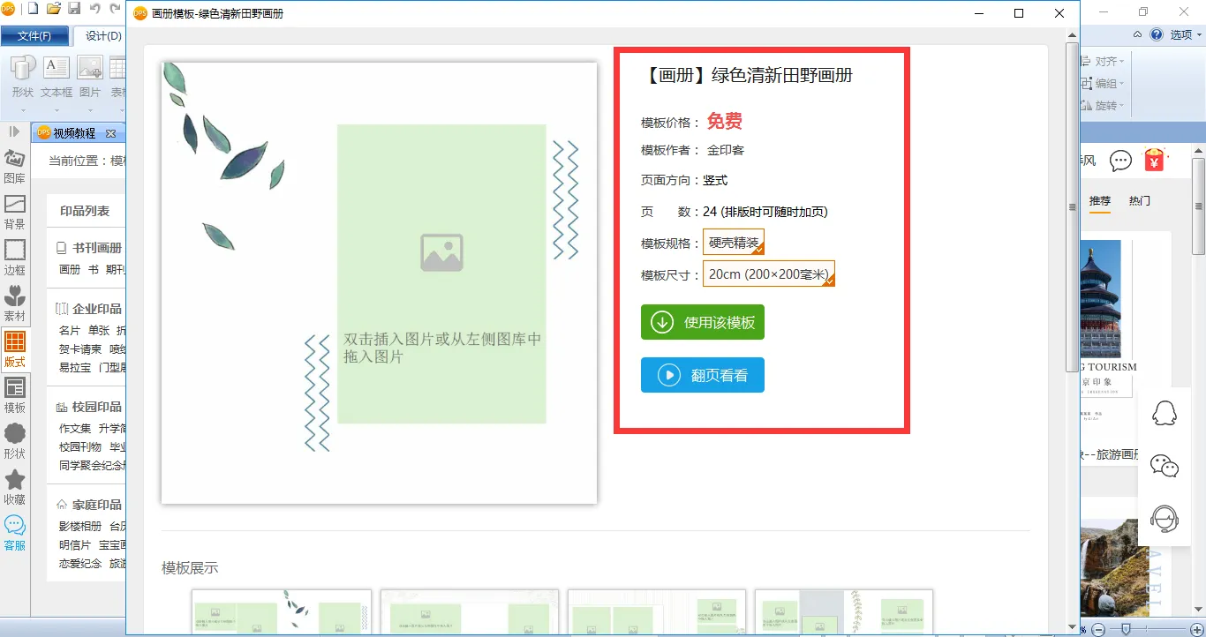Collapse the ribbon with the chevron arrow
This screenshot has height=637, width=1206.
[1138, 35]
